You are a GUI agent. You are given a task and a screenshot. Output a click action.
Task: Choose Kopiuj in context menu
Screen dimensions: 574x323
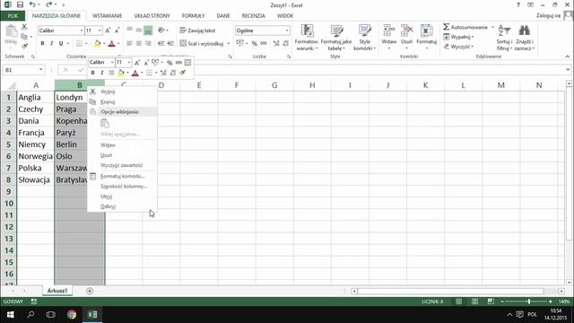tap(108, 101)
